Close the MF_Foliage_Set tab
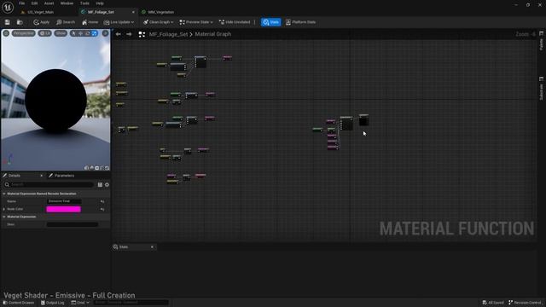Viewport: 546px width, 307px height. click(133, 12)
